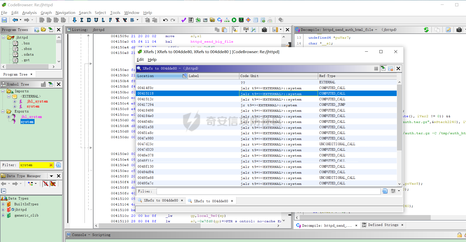Open the bookmarks checkmark tool
Viewport: 466px width, 242px height.
pos(184,20)
